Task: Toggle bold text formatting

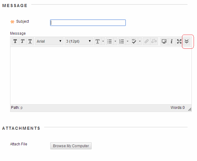Action: [15, 41]
